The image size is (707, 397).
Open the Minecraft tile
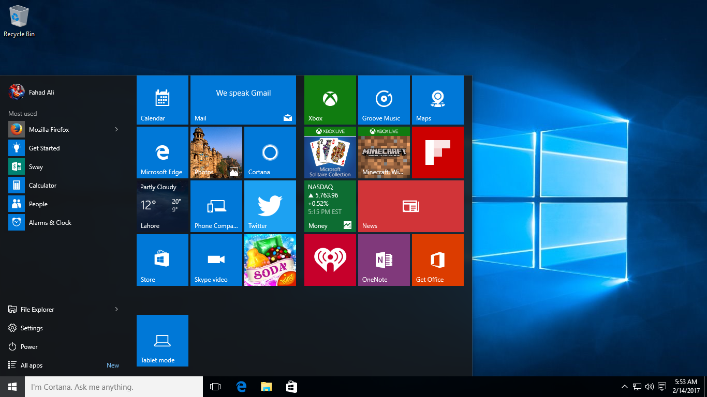pos(384,152)
